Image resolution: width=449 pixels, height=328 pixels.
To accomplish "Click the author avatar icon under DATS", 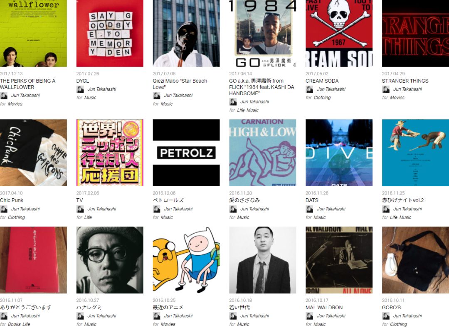I will (x=309, y=209).
